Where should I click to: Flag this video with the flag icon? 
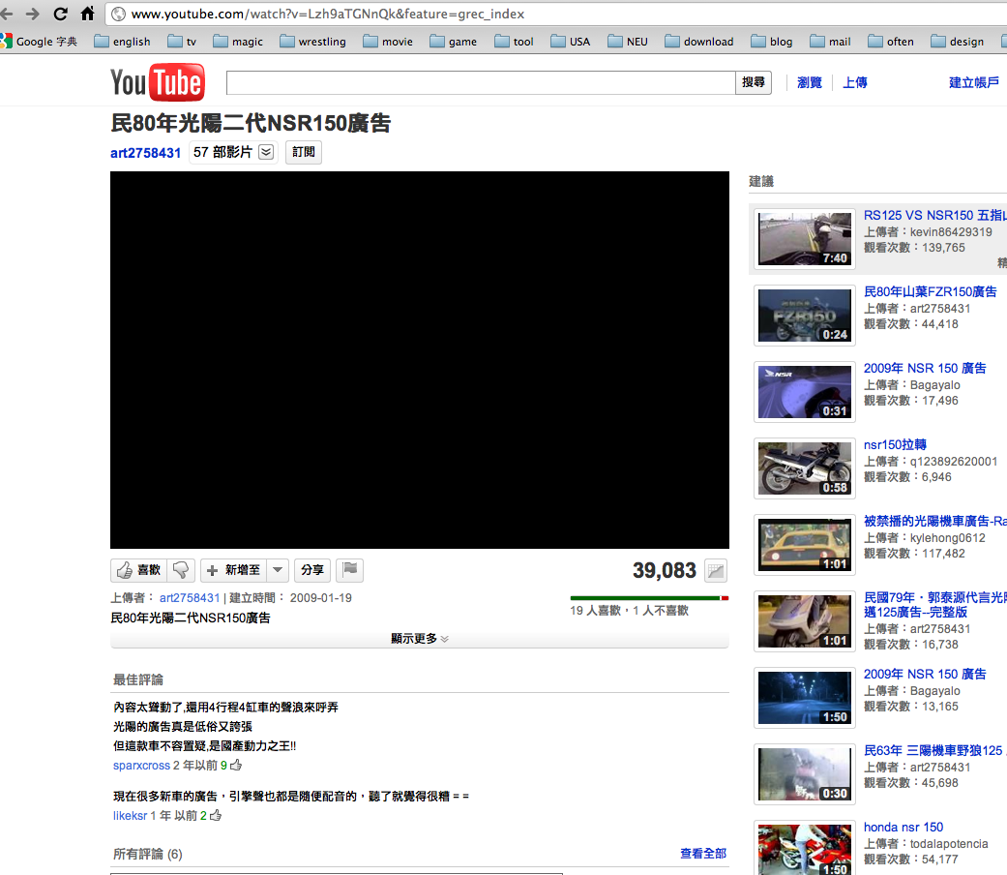tap(350, 570)
